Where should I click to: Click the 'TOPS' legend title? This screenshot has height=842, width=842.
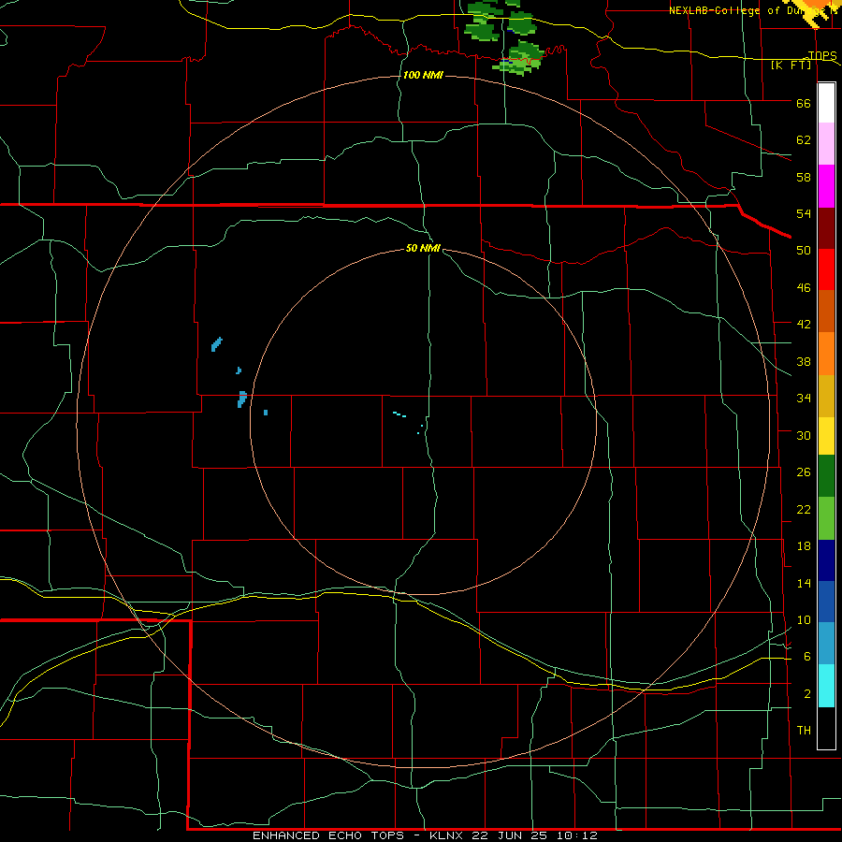pyautogui.click(x=822, y=55)
